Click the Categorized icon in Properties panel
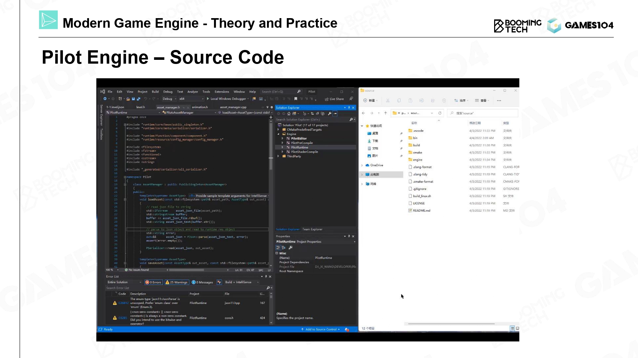 click(278, 248)
